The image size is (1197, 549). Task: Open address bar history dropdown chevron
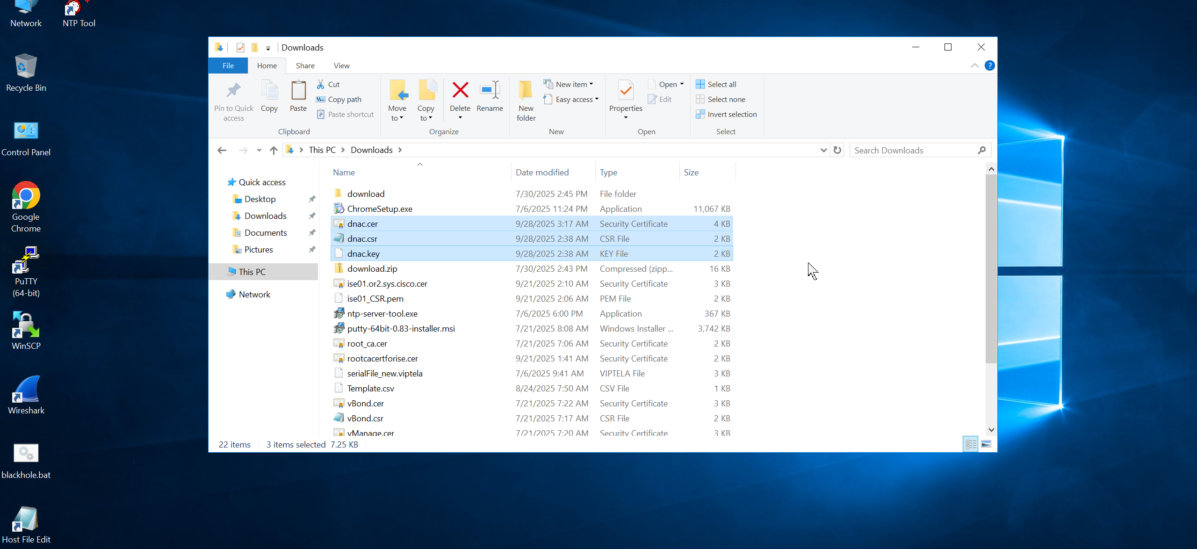tap(823, 150)
